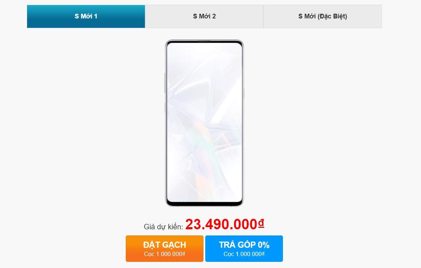Viewport: 421px width, 268px height.
Task: Click the phone product image
Action: click(204, 123)
